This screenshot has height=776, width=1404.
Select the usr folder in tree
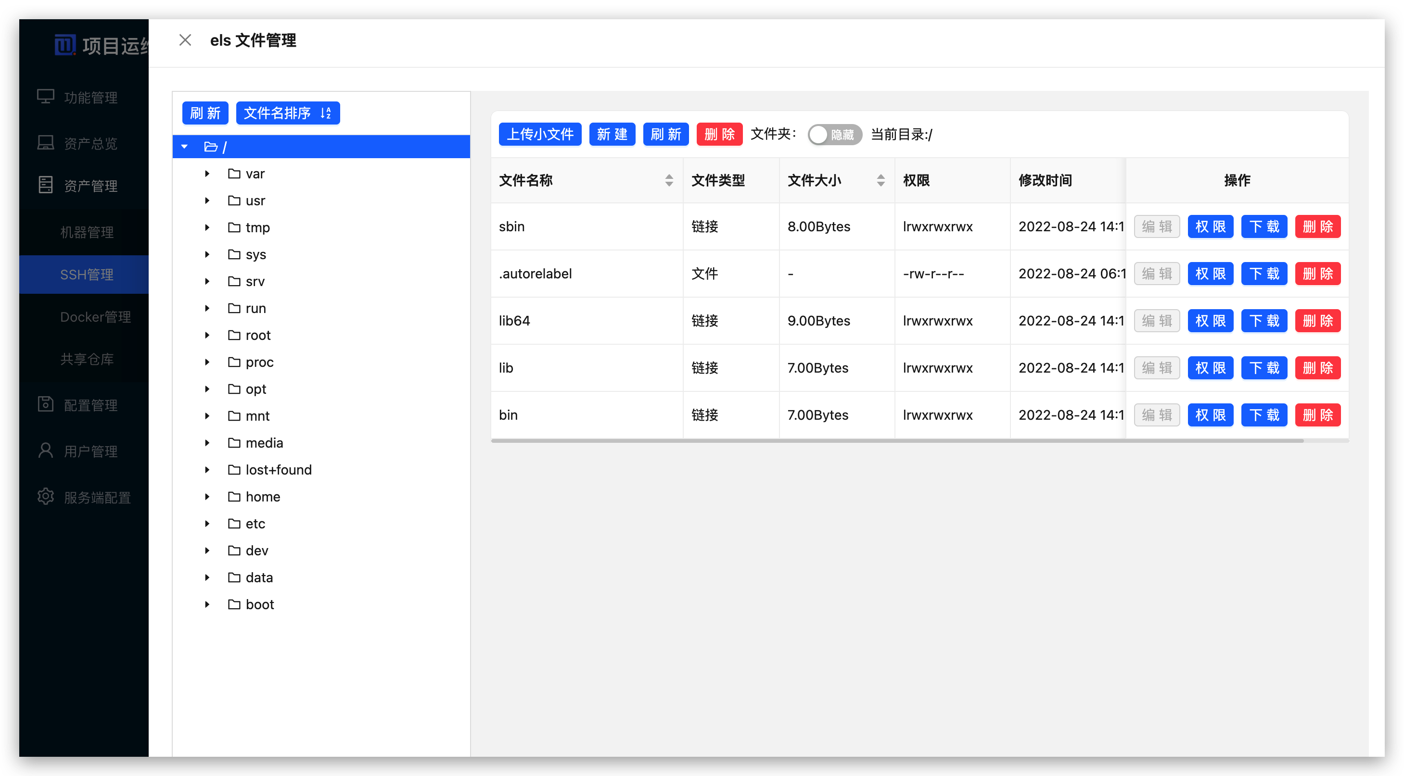(255, 200)
